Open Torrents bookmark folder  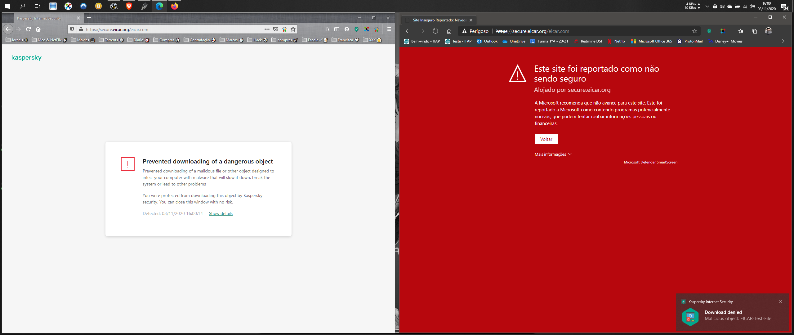pyautogui.click(x=111, y=40)
